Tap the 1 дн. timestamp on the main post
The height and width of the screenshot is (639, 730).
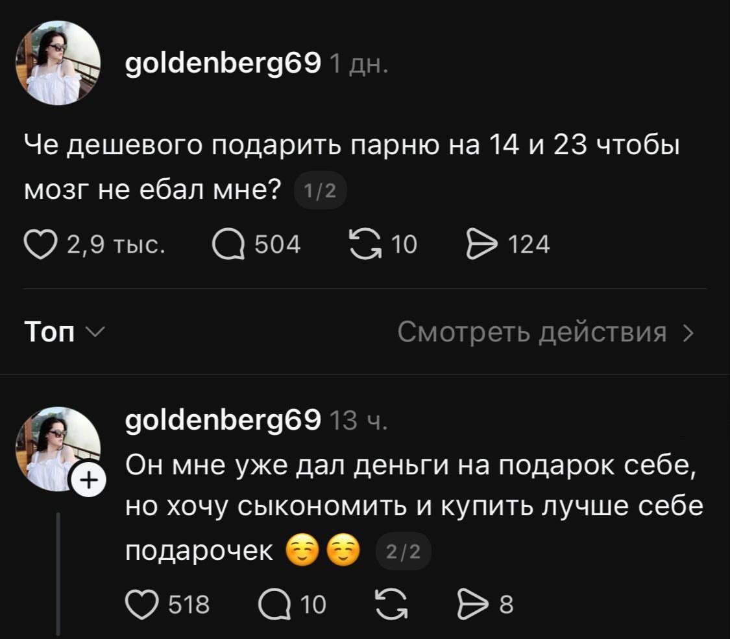pyautogui.click(x=359, y=64)
